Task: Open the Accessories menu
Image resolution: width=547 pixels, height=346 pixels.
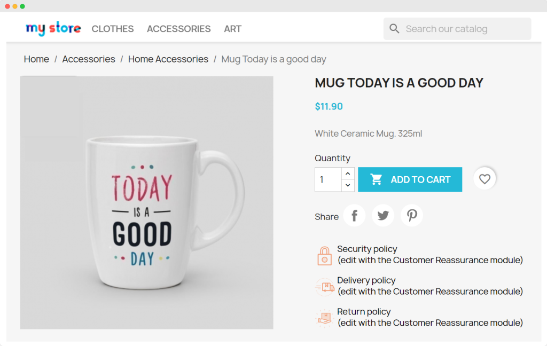Action: pyautogui.click(x=179, y=29)
